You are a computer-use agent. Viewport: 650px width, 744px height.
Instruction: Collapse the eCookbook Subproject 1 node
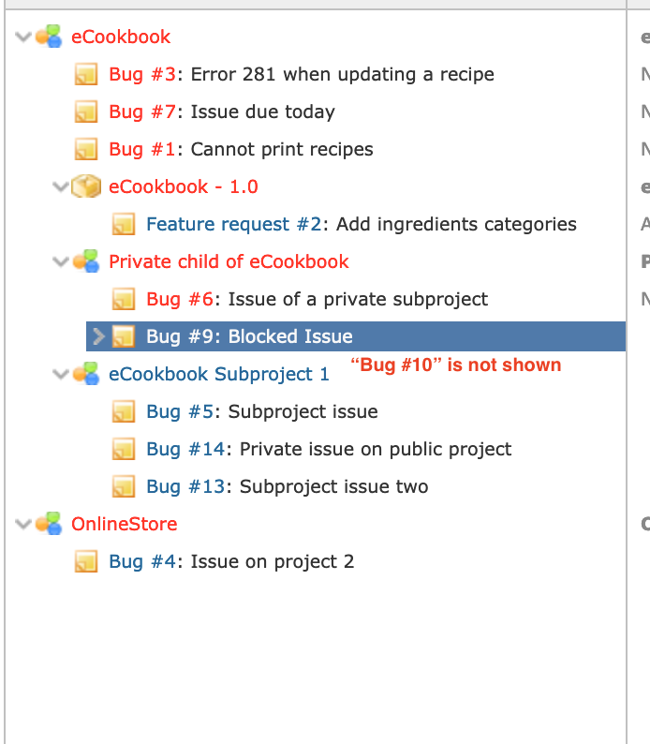coord(60,375)
